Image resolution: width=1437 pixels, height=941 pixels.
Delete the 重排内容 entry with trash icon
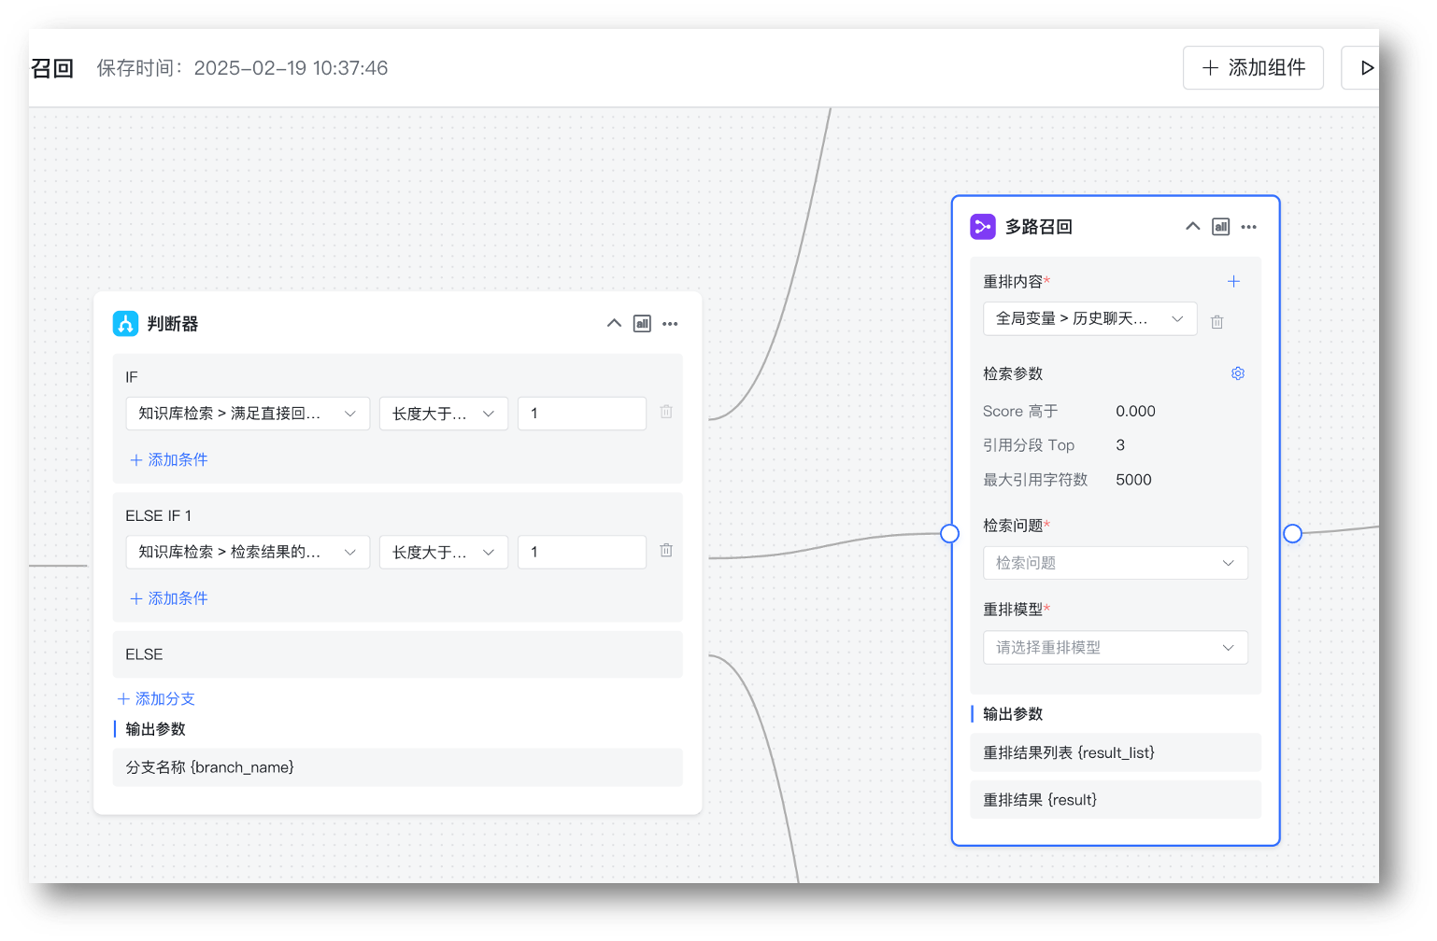pos(1216,320)
